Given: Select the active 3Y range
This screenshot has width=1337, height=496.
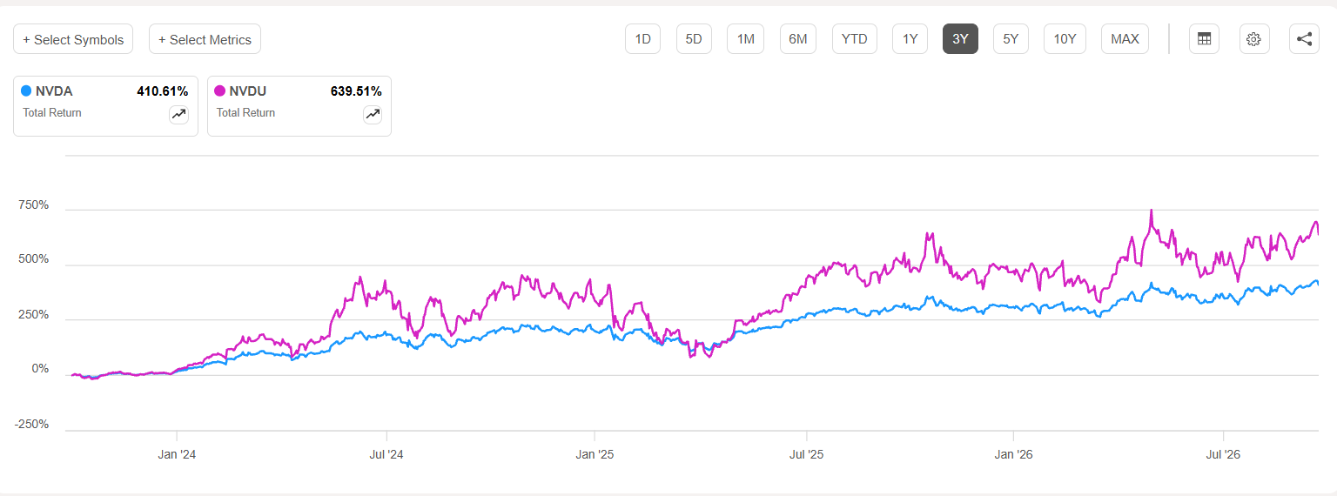Looking at the screenshot, I should (x=960, y=39).
